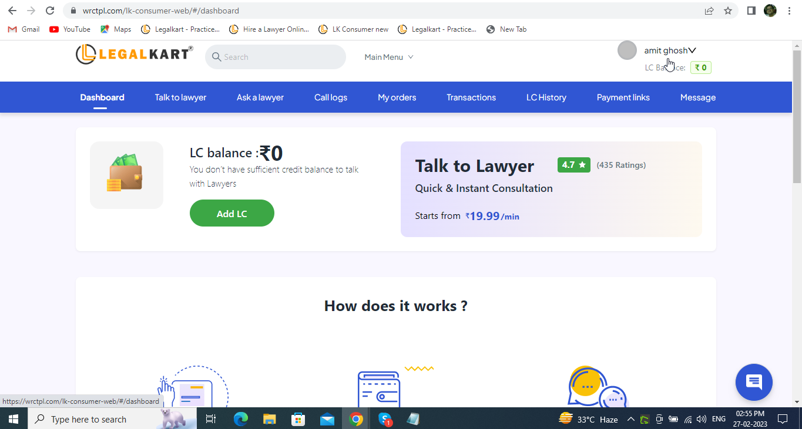The width and height of the screenshot is (802, 429).
Task: Go to the LC History tab
Action: click(546, 97)
